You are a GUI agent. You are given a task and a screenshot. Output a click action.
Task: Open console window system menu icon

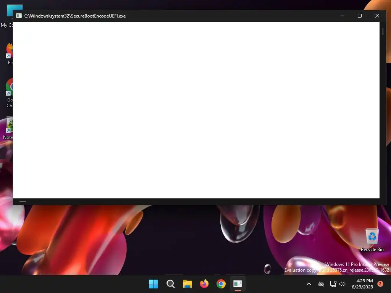coord(19,16)
